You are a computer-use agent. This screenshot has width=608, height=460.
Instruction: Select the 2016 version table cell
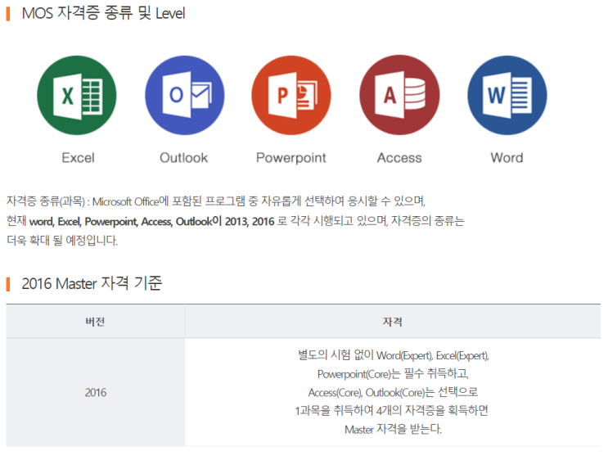[95, 392]
